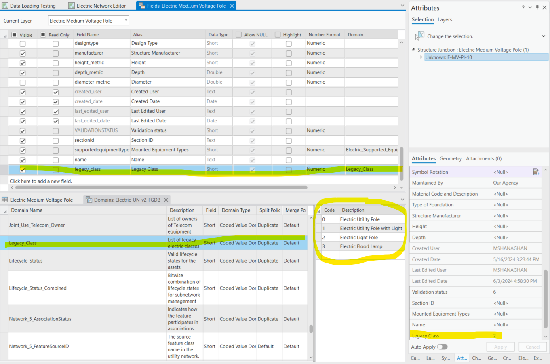Click the Electric Network Editor tab icon
This screenshot has width=550, height=364.
point(71,6)
